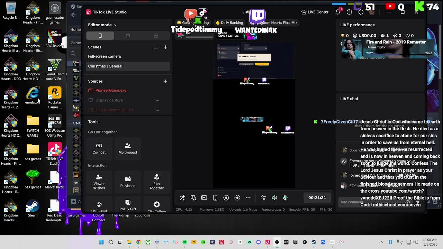Viewport: 443px width, 249px height.
Task: Open the Play Together tool
Action: [157, 182]
